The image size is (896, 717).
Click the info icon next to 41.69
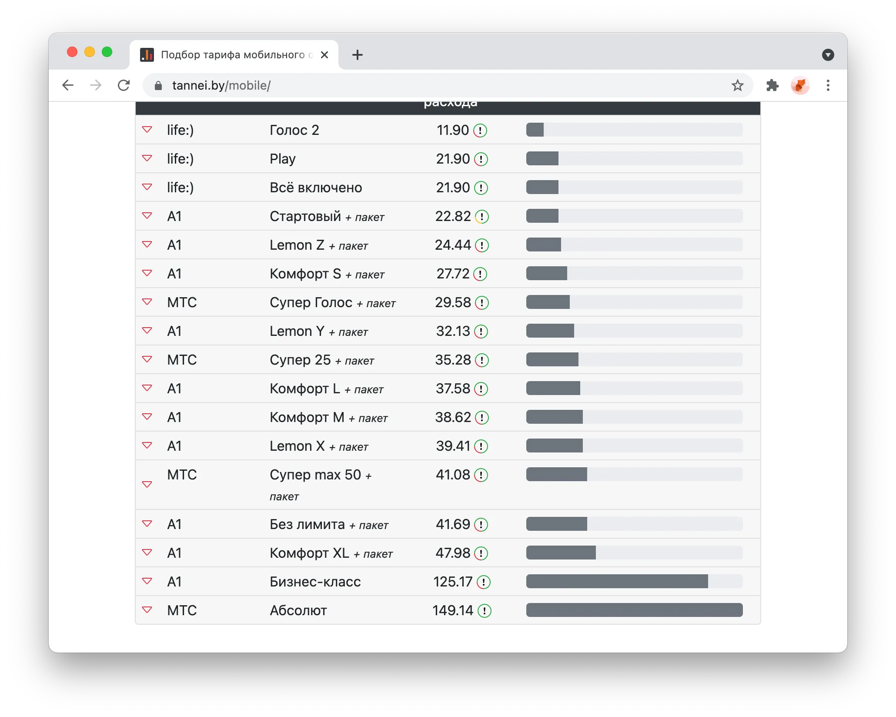[481, 524]
